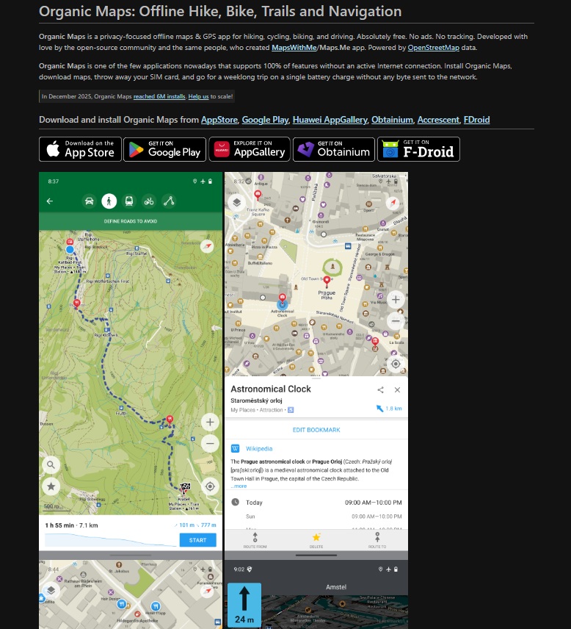This screenshot has height=629, width=571.
Task: Open the OpenStreetMap link
Action: tap(433, 48)
